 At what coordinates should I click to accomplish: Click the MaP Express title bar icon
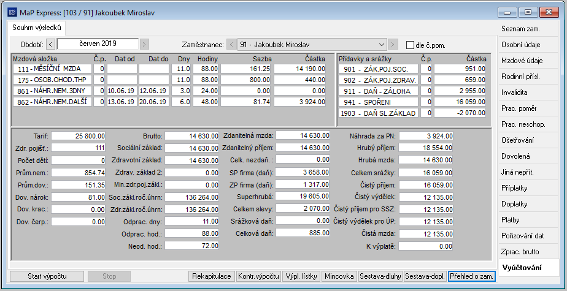click(12, 13)
